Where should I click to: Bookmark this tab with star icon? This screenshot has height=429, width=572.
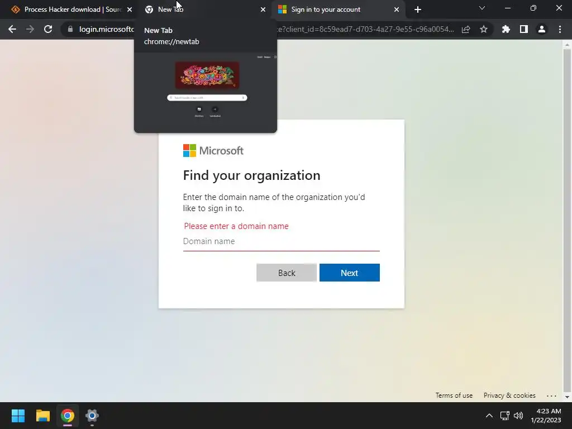484,29
